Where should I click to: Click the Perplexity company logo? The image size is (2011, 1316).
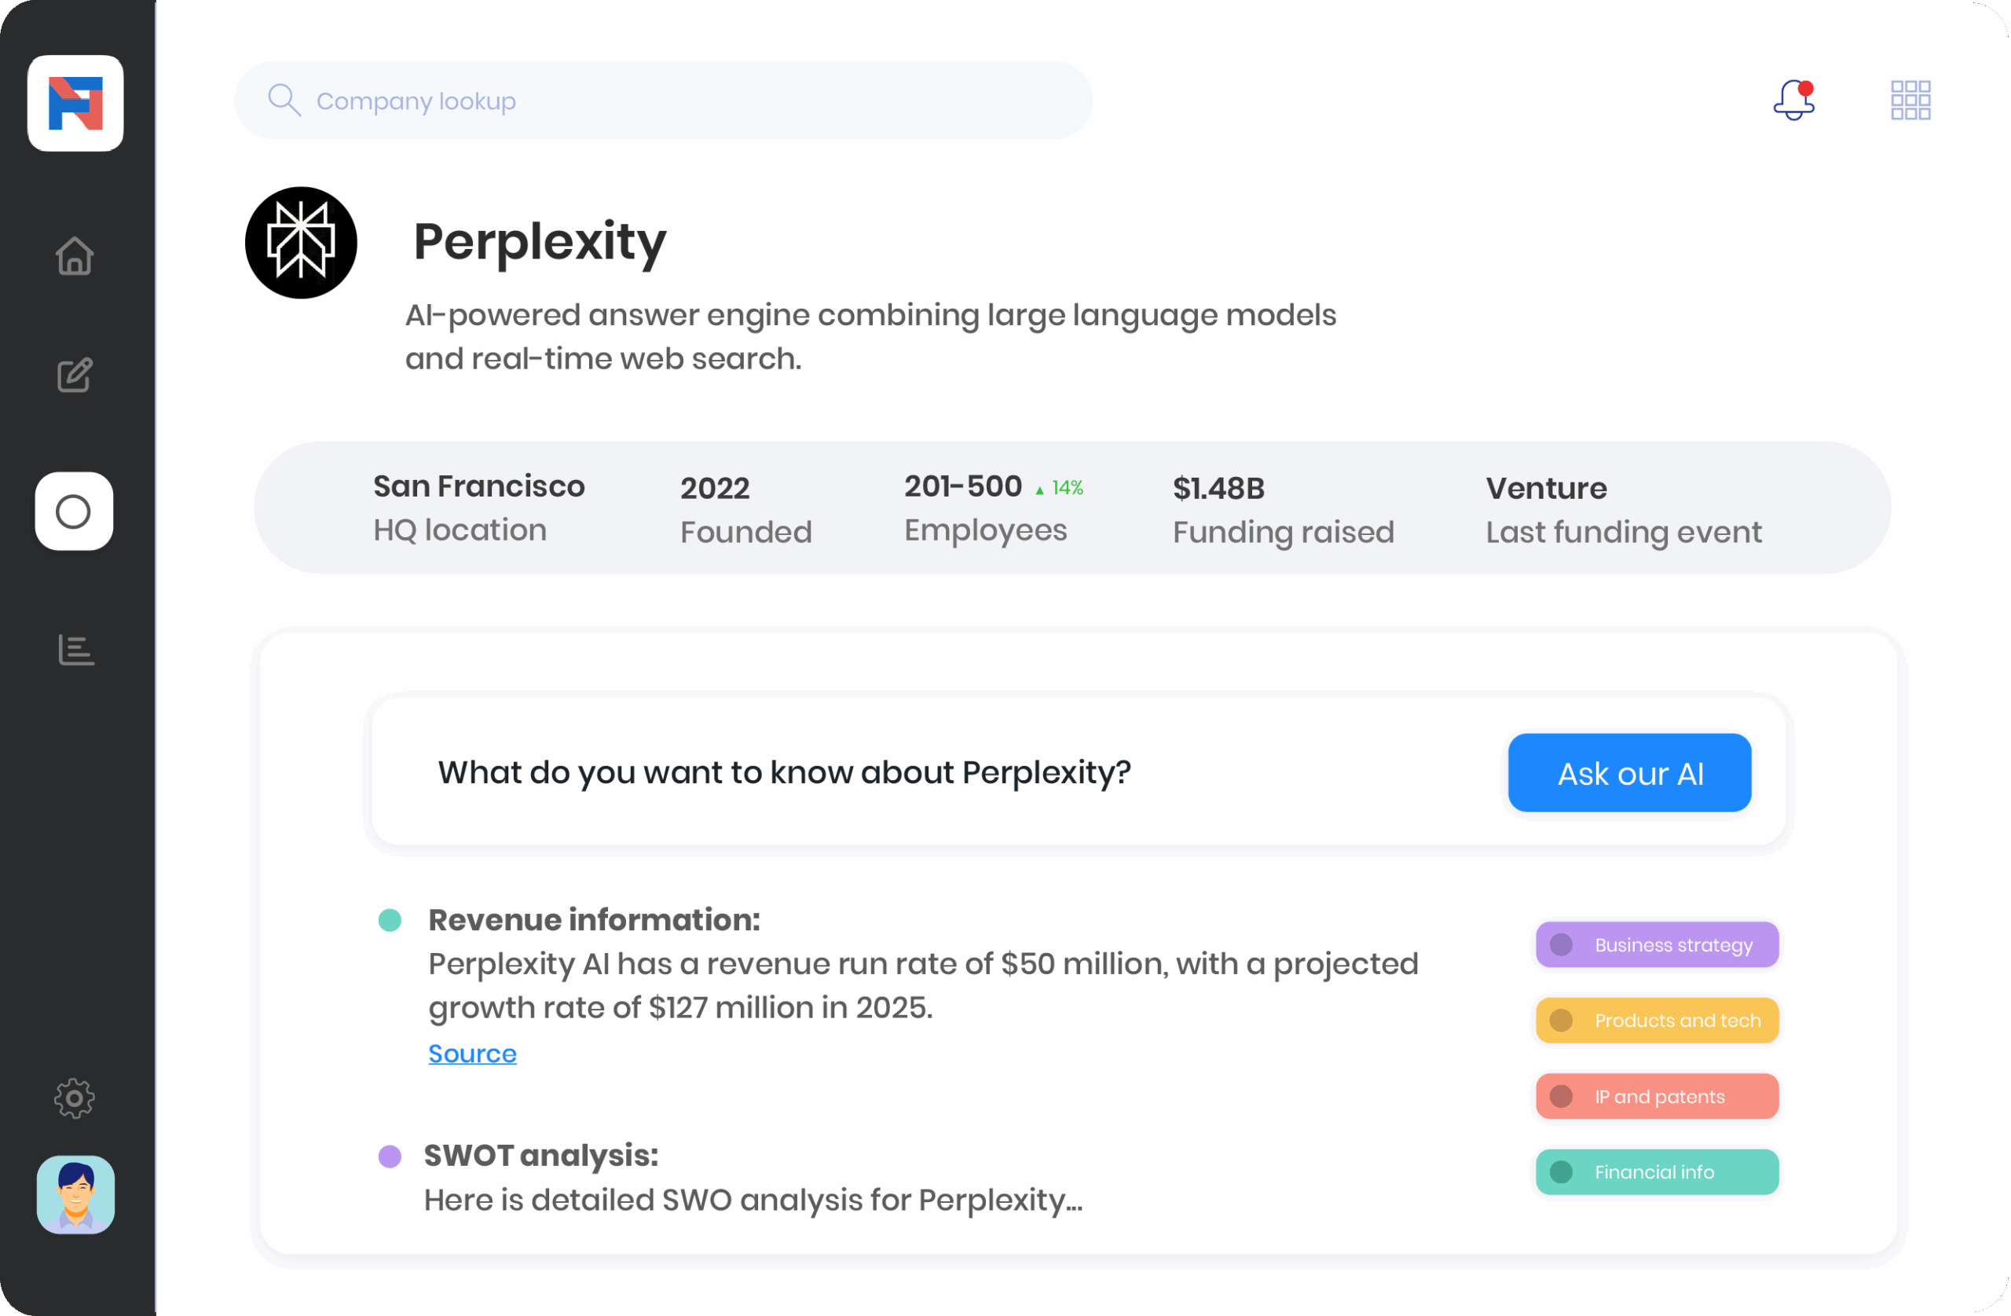(x=301, y=243)
